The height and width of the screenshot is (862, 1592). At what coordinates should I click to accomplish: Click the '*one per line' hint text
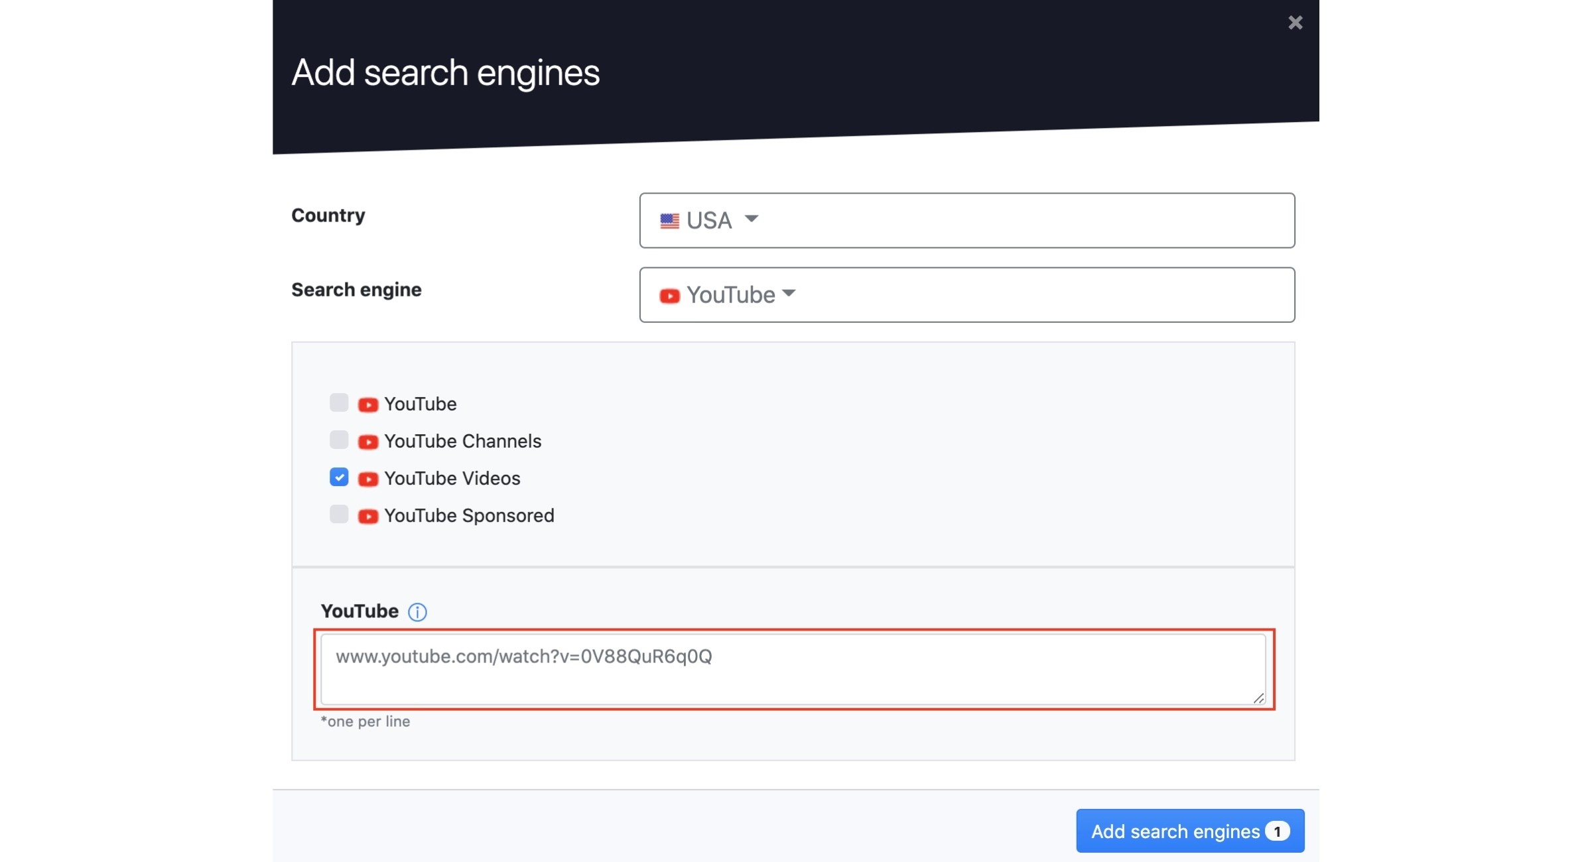tap(365, 721)
